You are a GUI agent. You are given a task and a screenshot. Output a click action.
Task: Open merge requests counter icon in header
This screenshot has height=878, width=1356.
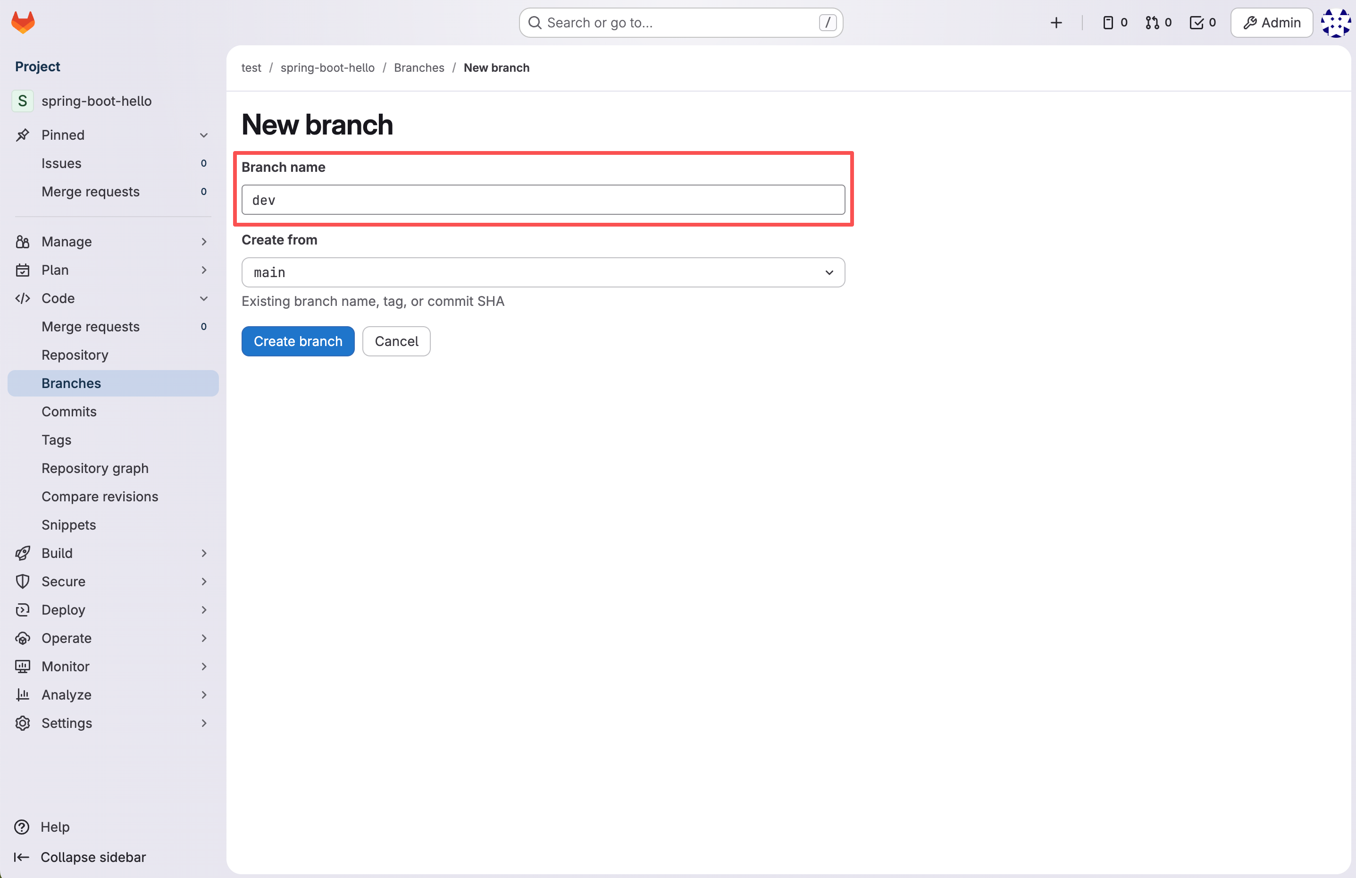1158,22
